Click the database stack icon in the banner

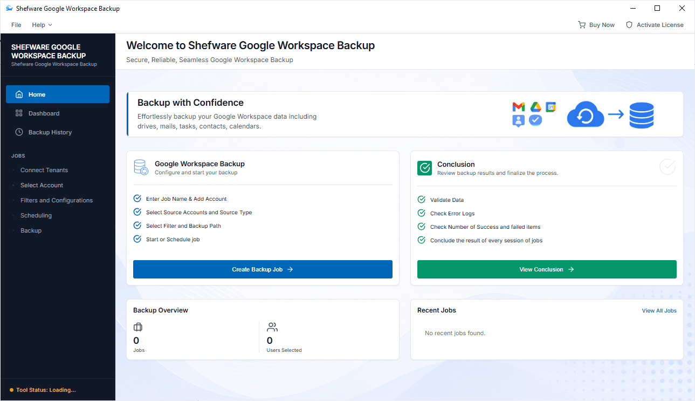pyautogui.click(x=642, y=115)
